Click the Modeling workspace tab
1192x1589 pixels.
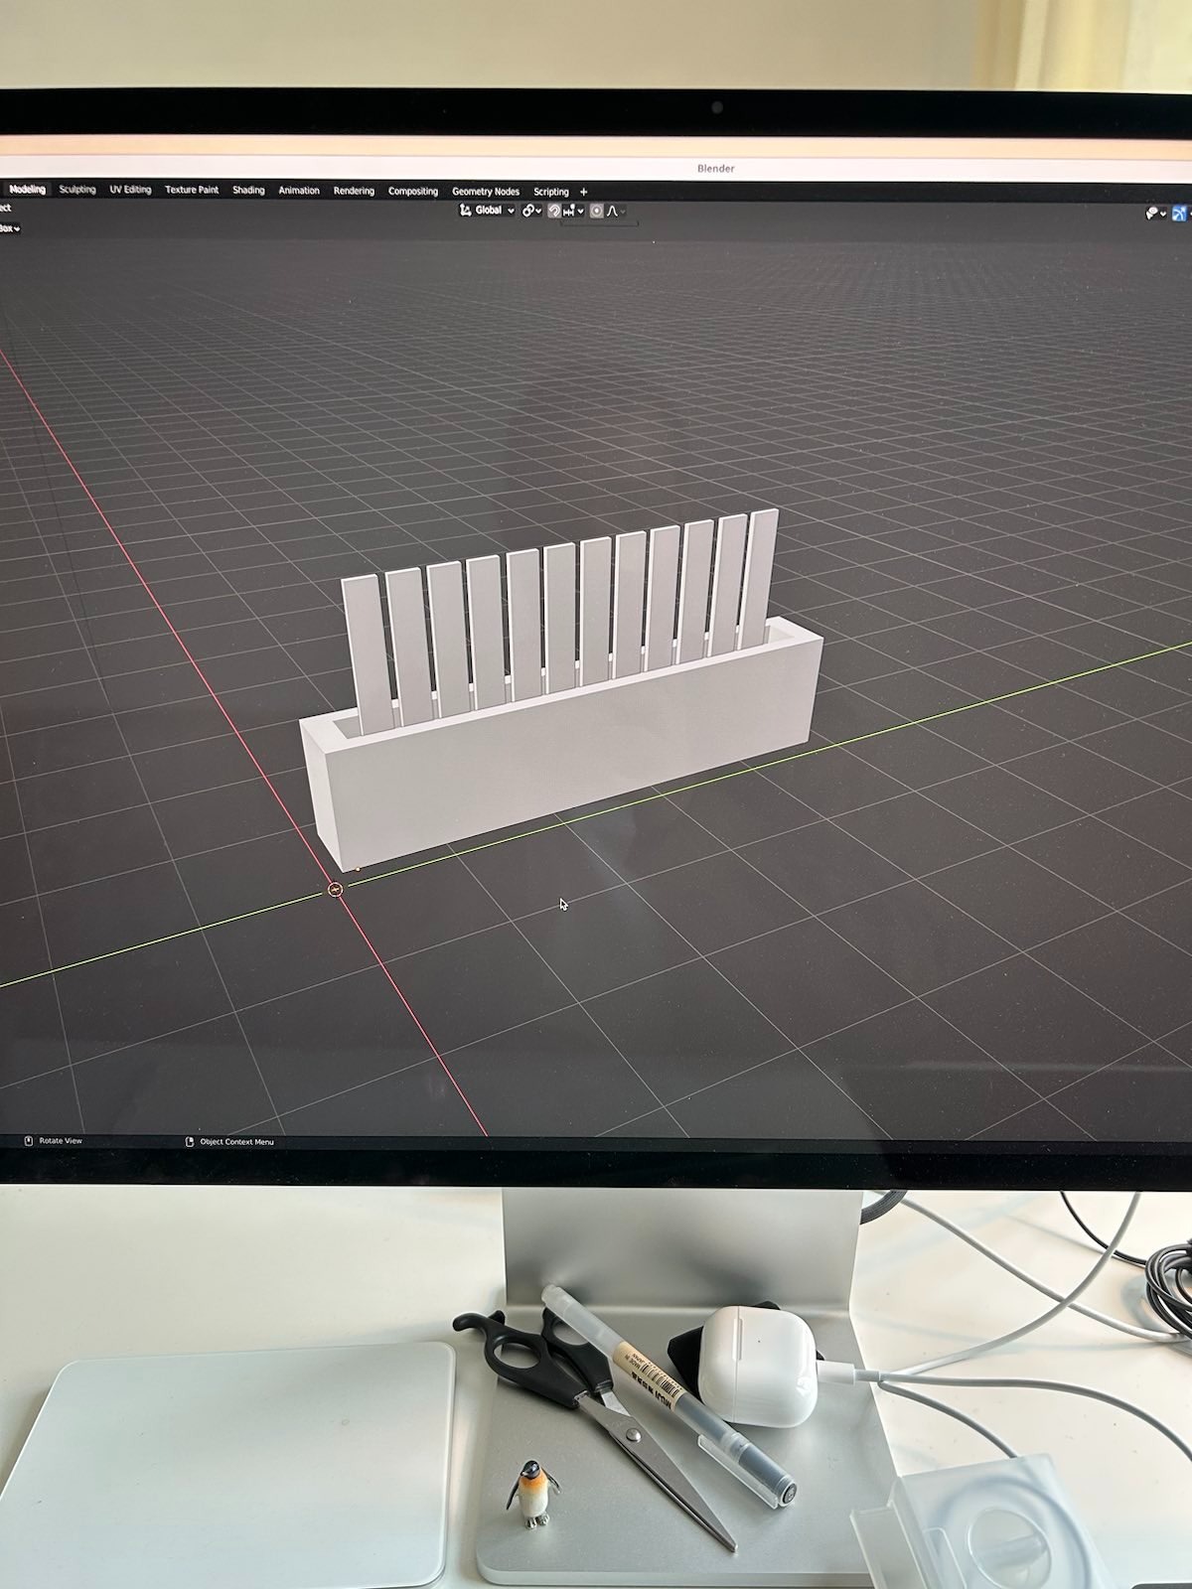click(x=27, y=190)
